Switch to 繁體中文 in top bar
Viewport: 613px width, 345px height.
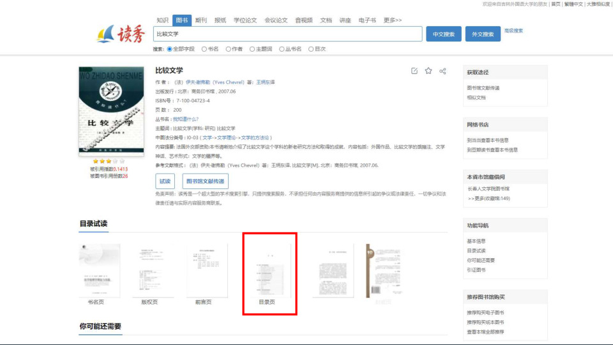(573, 4)
